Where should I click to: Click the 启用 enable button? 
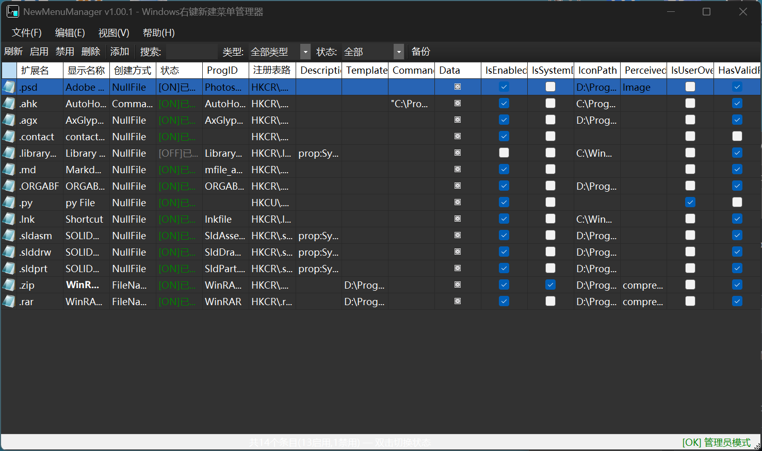[x=39, y=52]
